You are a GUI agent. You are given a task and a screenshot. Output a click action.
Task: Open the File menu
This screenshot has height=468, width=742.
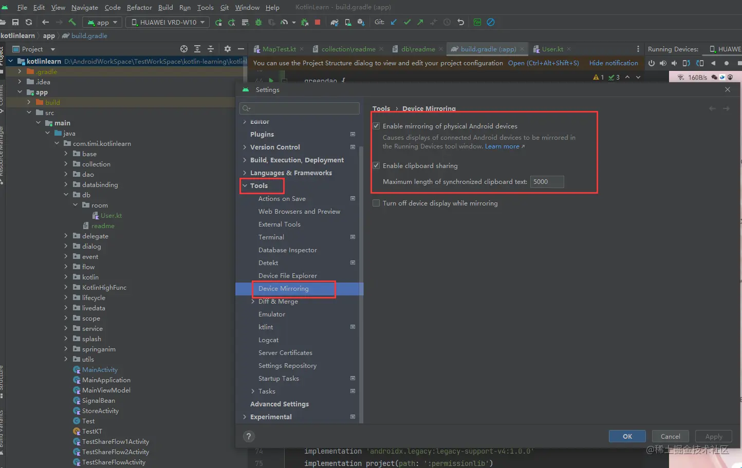pyautogui.click(x=22, y=7)
